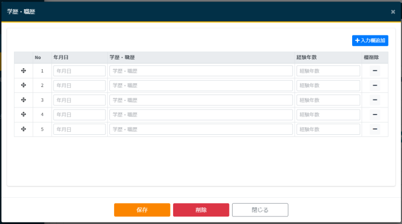Click the move handle icon for row 5
Viewport: 402px width, 224px height.
[24, 129]
